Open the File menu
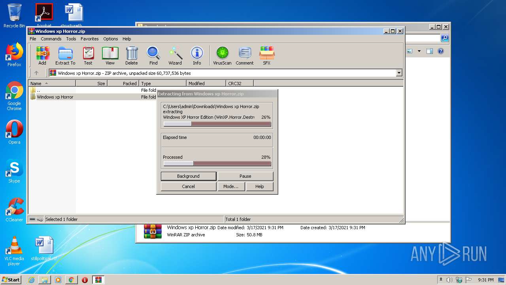Screen dimensions: 506x285 click(x=33, y=39)
